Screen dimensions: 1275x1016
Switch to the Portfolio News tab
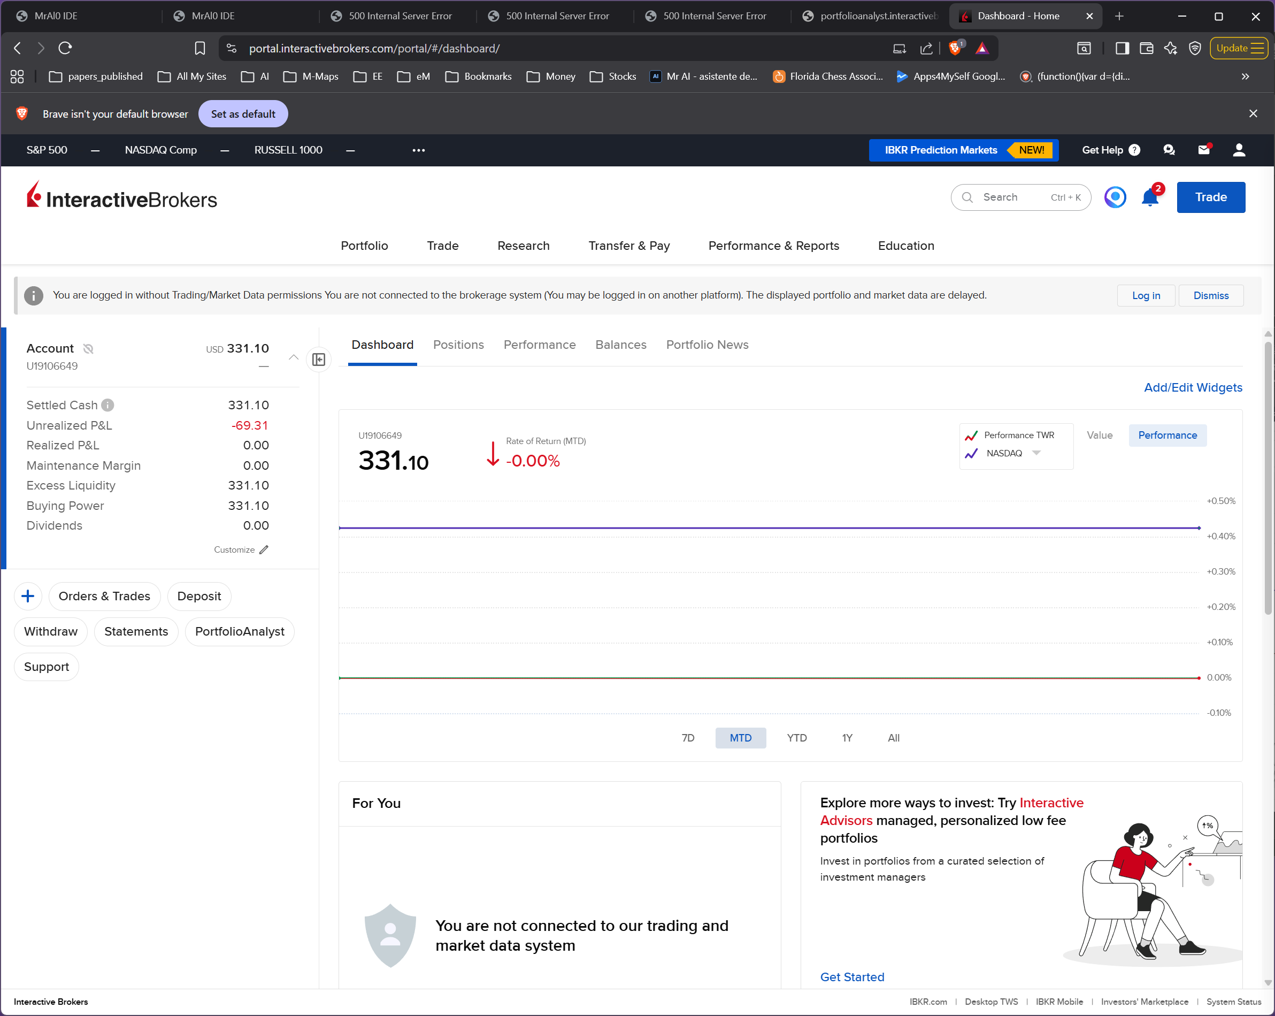click(x=707, y=345)
